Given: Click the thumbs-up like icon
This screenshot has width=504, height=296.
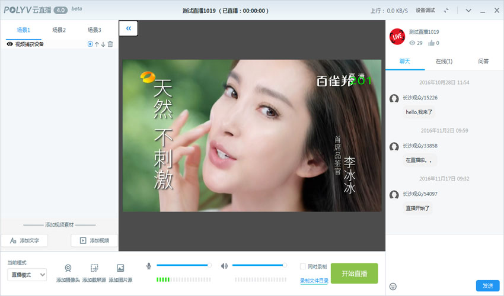Looking at the screenshot, I should [x=430, y=43].
